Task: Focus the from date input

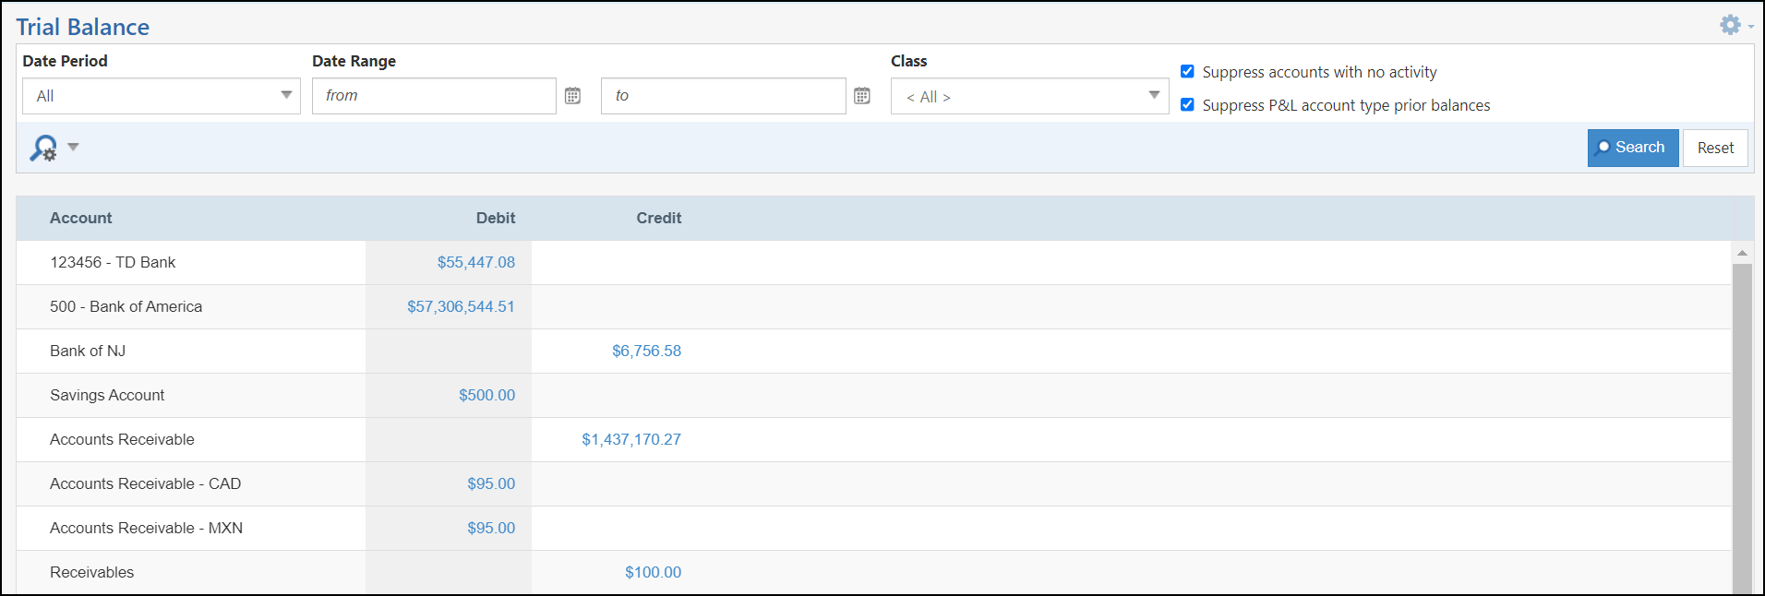Action: (x=434, y=96)
